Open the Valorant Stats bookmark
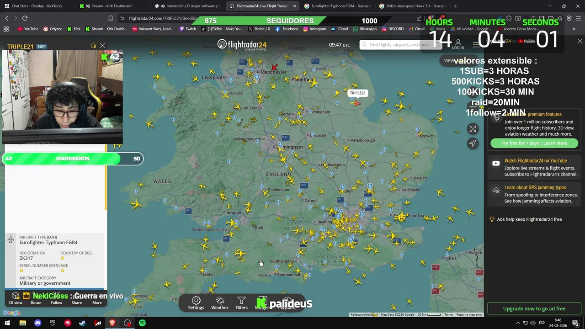Viewport: 585px width, 329px height. pos(153,29)
